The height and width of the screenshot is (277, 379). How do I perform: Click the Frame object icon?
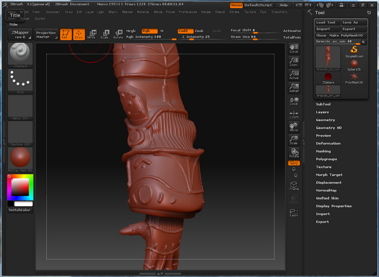[294, 186]
